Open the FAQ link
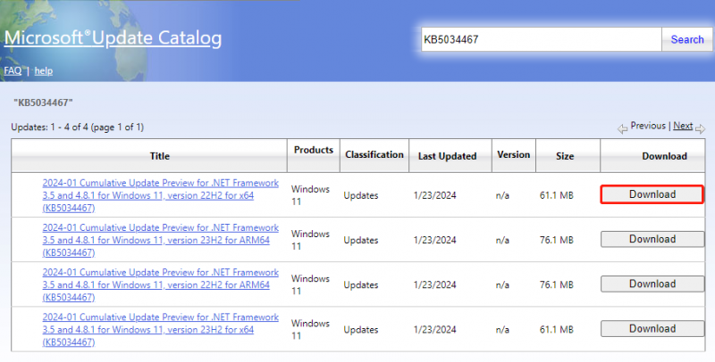Screen dimensions: 715x362 coord(13,70)
